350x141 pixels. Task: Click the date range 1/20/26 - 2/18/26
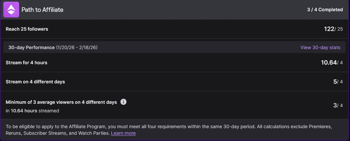[77, 47]
